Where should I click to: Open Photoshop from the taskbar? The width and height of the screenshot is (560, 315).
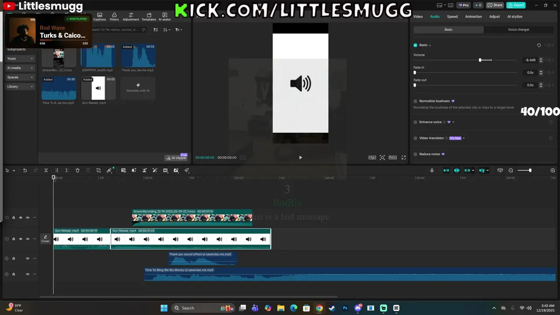[x=345, y=308]
